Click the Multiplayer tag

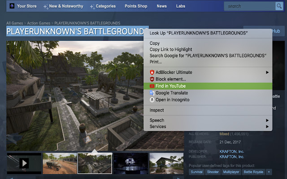231,172
